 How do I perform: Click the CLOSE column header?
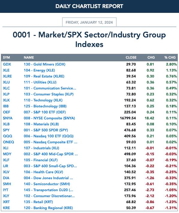coord(131,57)
